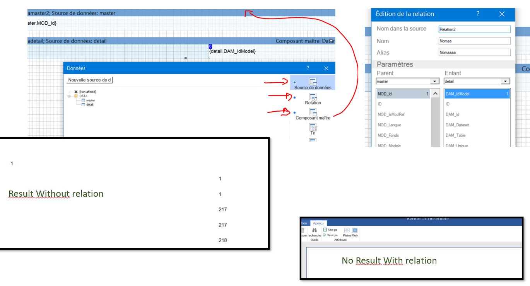Close the Données dialog
Screen dimensions: 530x286
pyautogui.click(x=326, y=68)
